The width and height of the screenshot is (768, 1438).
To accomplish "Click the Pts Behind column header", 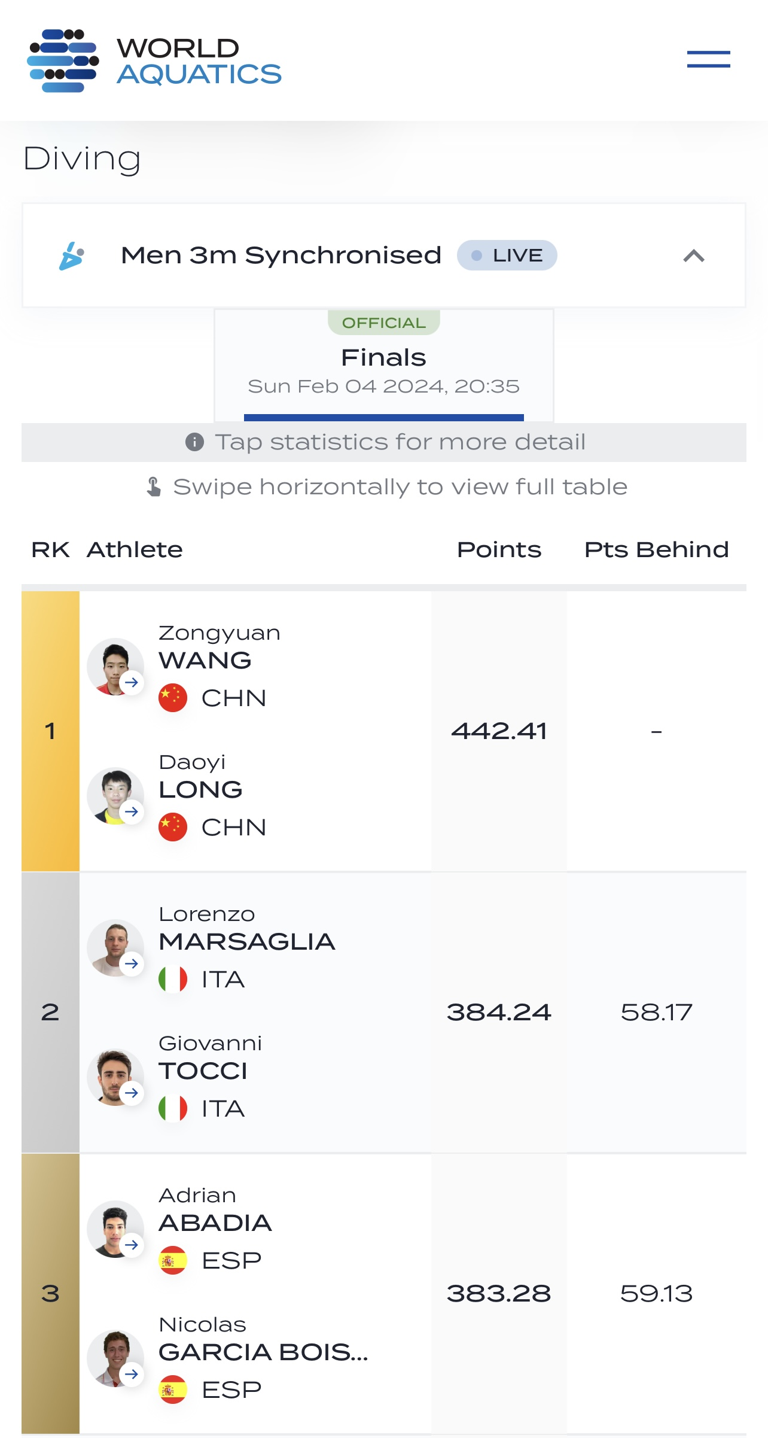I will [656, 549].
